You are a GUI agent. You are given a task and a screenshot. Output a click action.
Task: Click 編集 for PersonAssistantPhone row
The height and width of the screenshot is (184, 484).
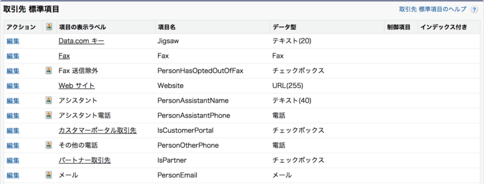point(13,115)
